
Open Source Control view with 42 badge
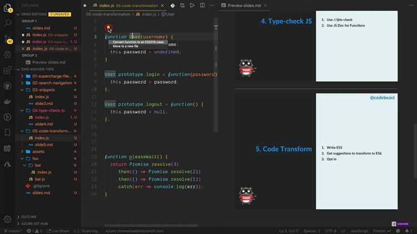coord(8,39)
